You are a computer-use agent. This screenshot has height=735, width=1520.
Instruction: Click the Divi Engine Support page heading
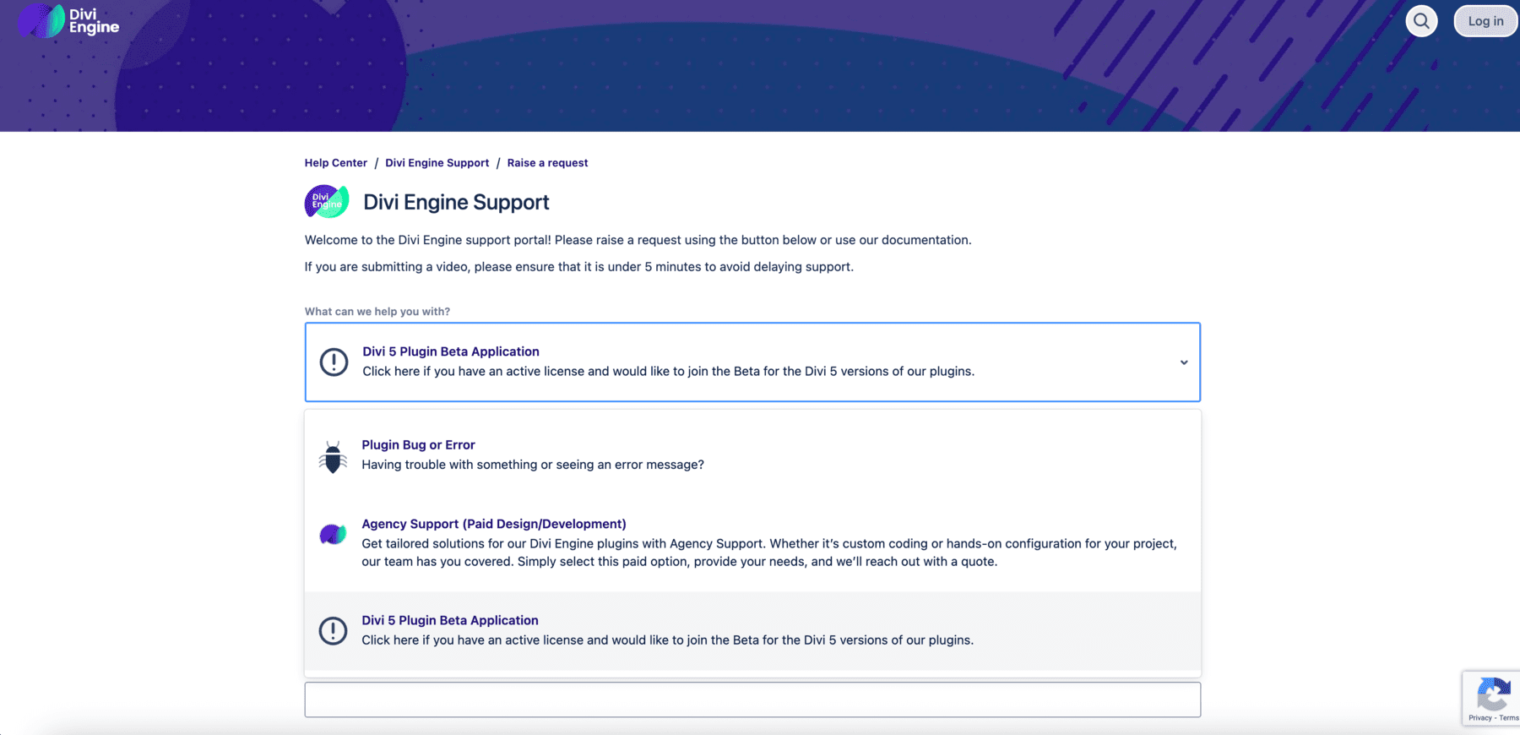(x=456, y=202)
